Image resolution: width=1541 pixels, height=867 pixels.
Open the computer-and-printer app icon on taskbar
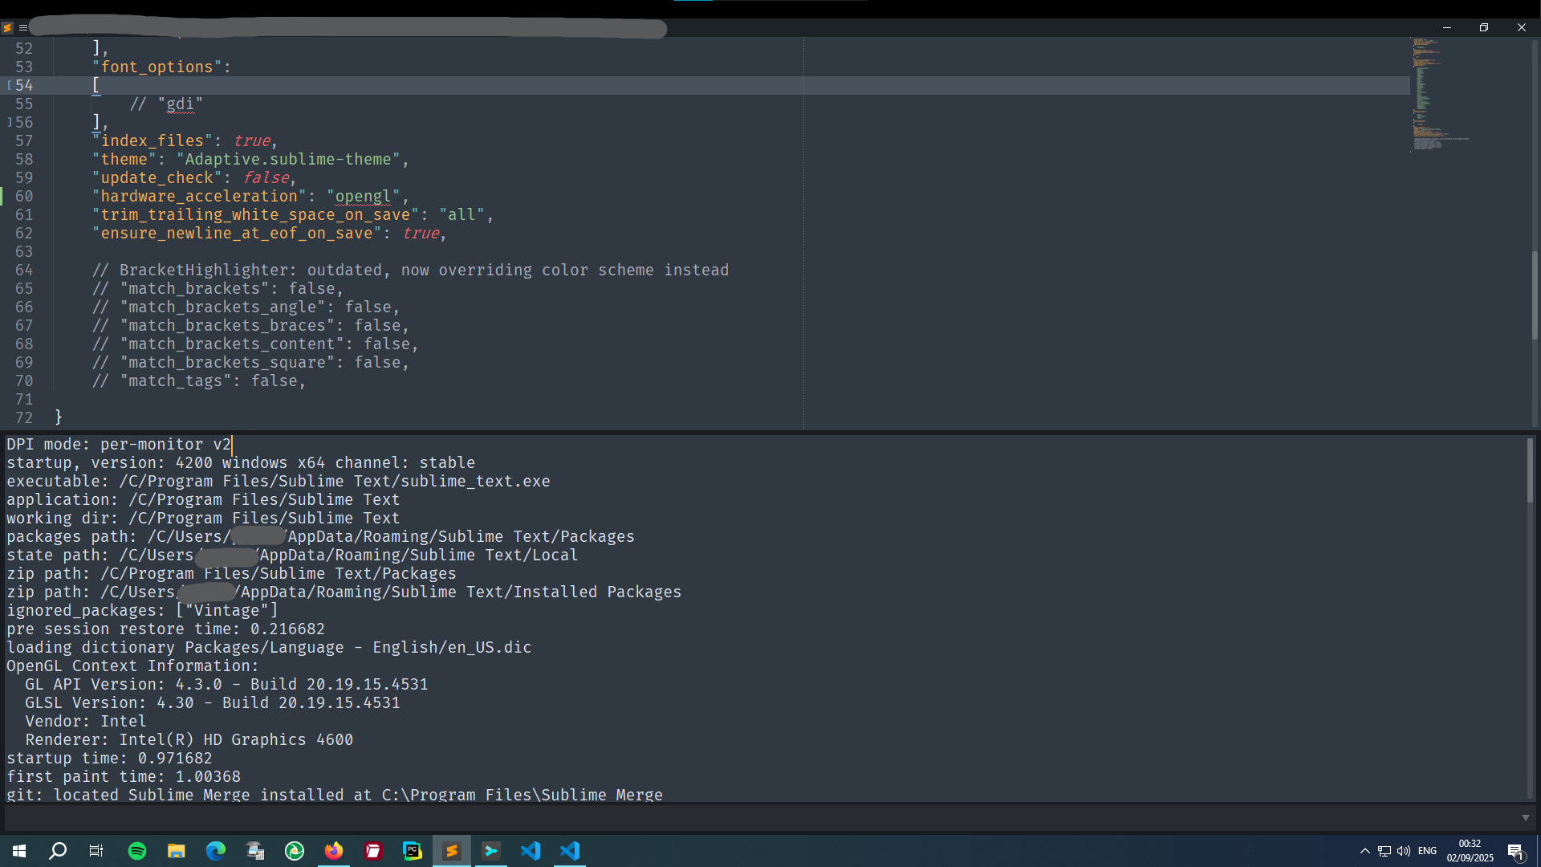click(255, 851)
